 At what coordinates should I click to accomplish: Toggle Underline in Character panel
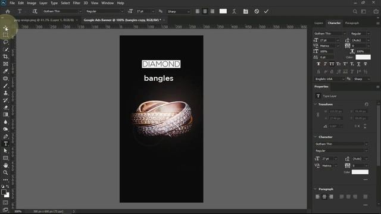(x=358, y=64)
